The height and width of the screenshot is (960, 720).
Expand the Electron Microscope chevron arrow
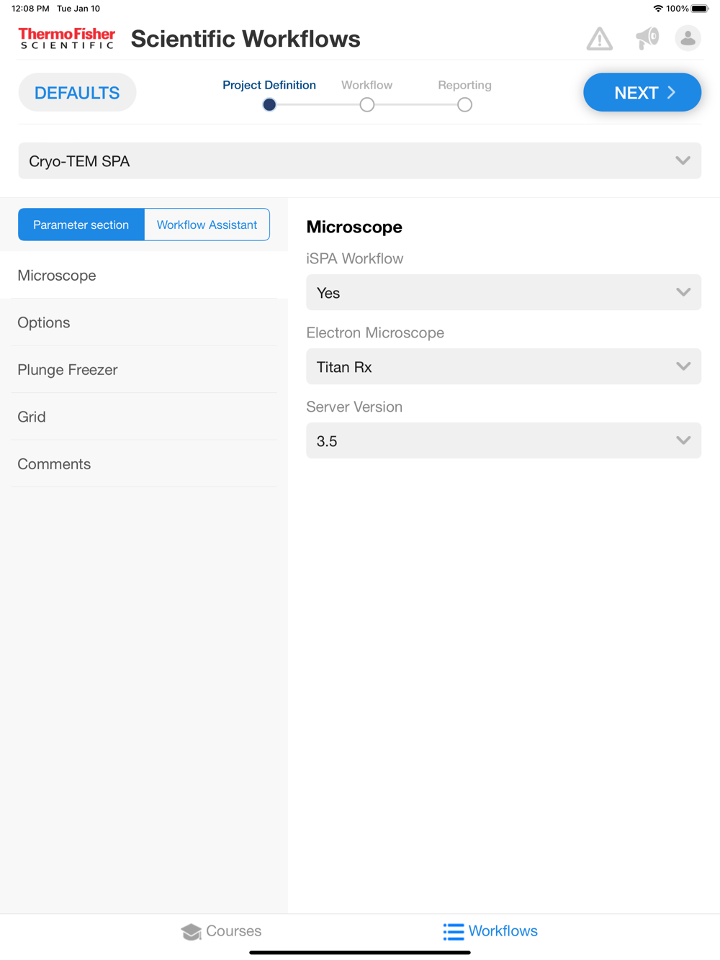tap(683, 366)
